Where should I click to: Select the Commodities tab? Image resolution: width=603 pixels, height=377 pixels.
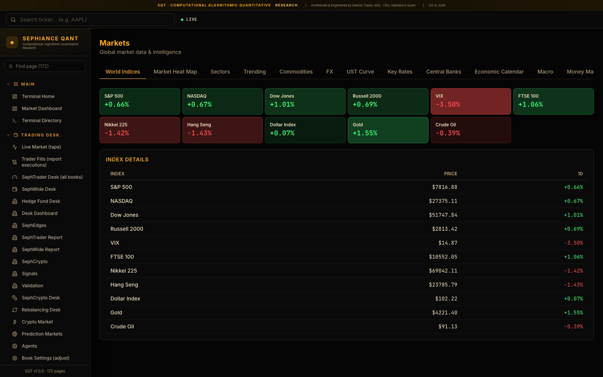pyautogui.click(x=296, y=72)
